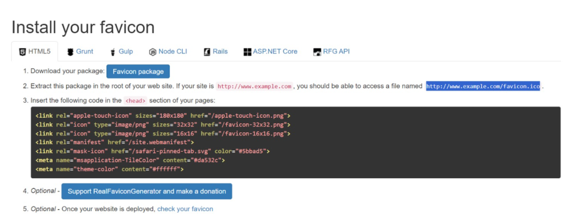Click Support RealFaviconGenerator donation button
Image resolution: width=573 pixels, height=216 pixels.
(147, 191)
